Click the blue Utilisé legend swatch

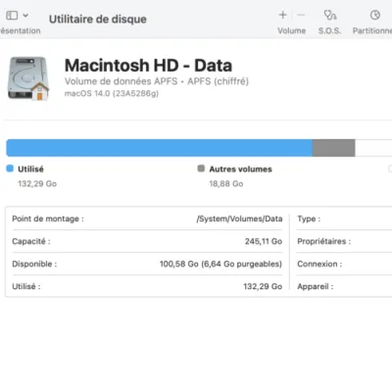click(x=10, y=169)
